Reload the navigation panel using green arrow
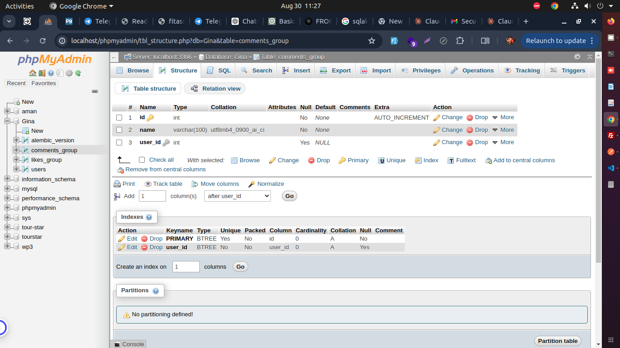 pyautogui.click(x=78, y=73)
